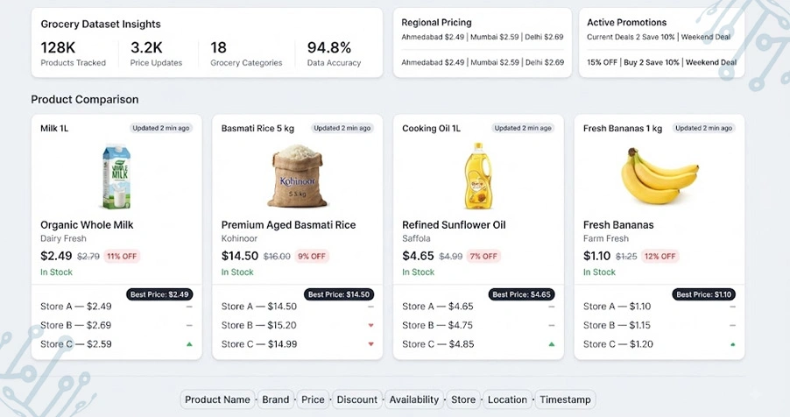The image size is (790, 417).
Task: Click the Grocery Dataset Insights heading
Action: pos(101,25)
